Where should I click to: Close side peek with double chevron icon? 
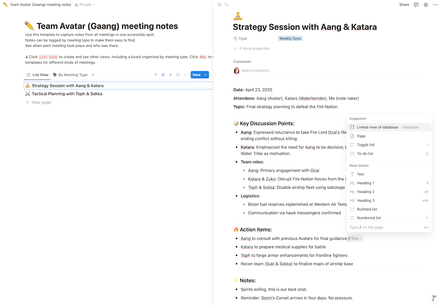[x=219, y=5]
